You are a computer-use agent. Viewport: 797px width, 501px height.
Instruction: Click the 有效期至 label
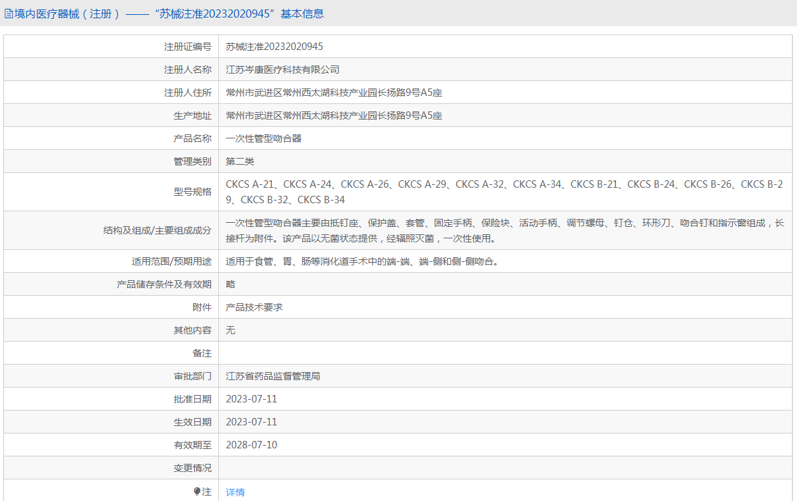point(192,445)
